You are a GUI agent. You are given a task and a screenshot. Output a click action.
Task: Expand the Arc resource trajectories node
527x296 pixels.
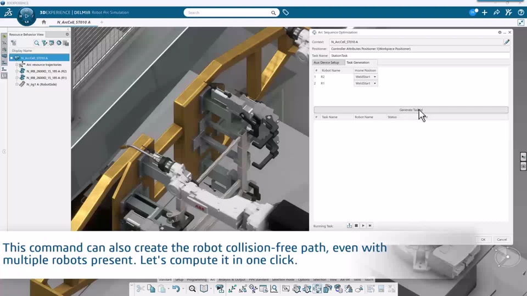click(x=17, y=65)
